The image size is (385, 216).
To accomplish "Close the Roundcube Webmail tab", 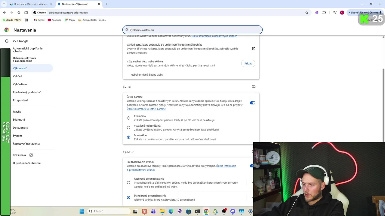I will (51, 4).
